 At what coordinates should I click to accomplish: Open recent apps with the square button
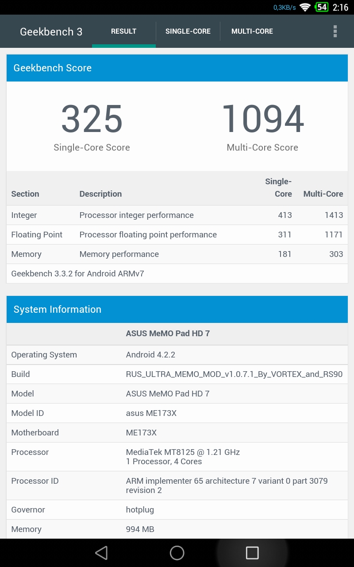click(x=252, y=552)
